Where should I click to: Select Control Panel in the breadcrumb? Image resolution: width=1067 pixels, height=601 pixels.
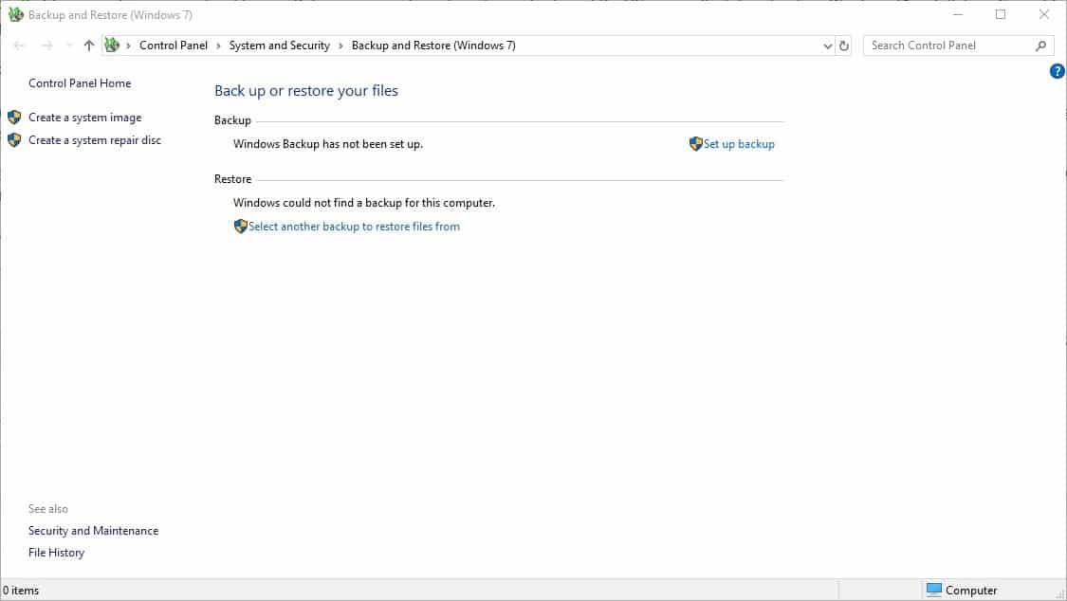pos(174,46)
